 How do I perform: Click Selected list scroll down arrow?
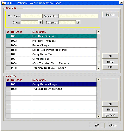(98, 117)
